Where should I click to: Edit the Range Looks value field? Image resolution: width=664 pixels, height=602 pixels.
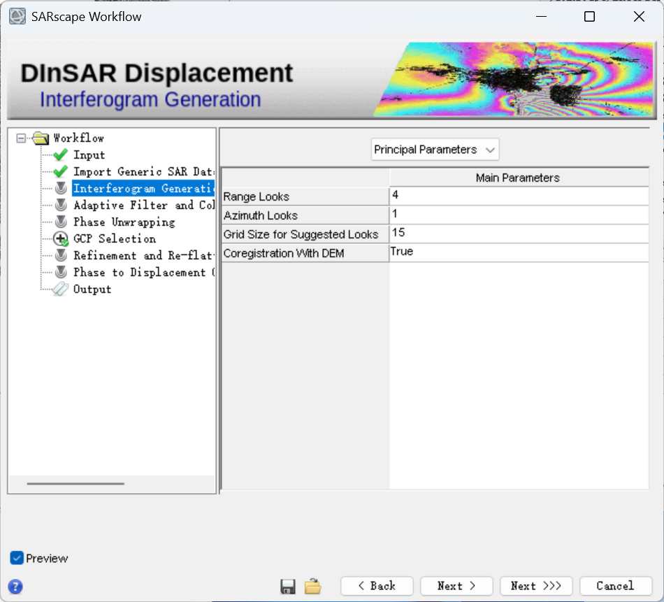[519, 196]
